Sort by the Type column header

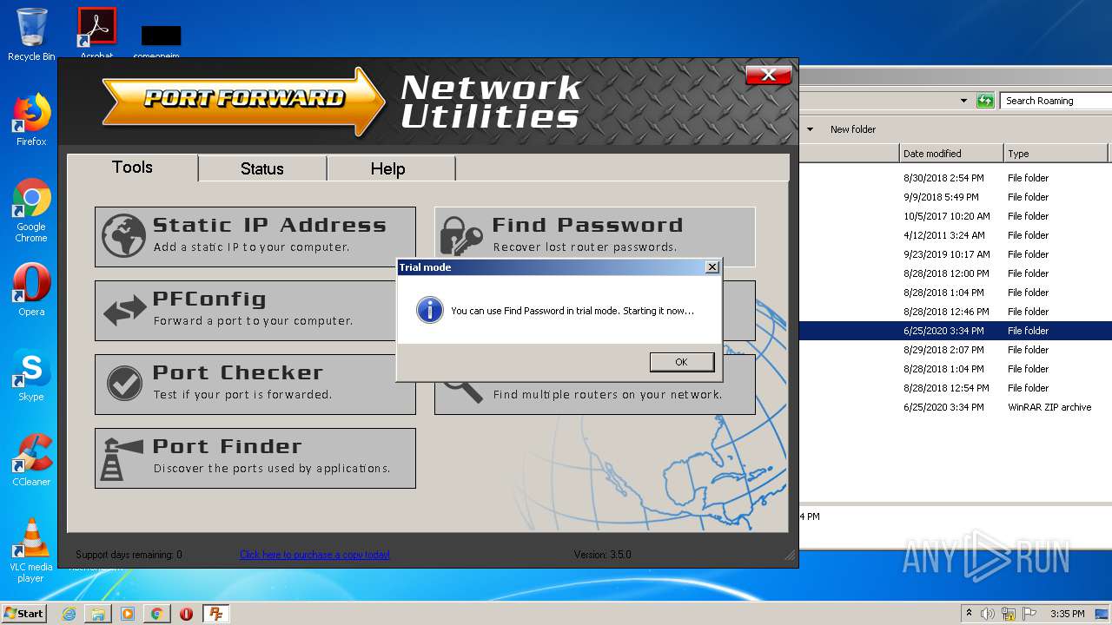click(1056, 154)
